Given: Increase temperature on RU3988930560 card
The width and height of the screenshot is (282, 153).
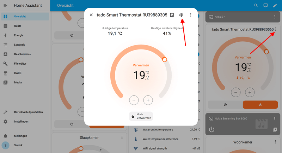Looking at the screenshot, I should point(250,93).
